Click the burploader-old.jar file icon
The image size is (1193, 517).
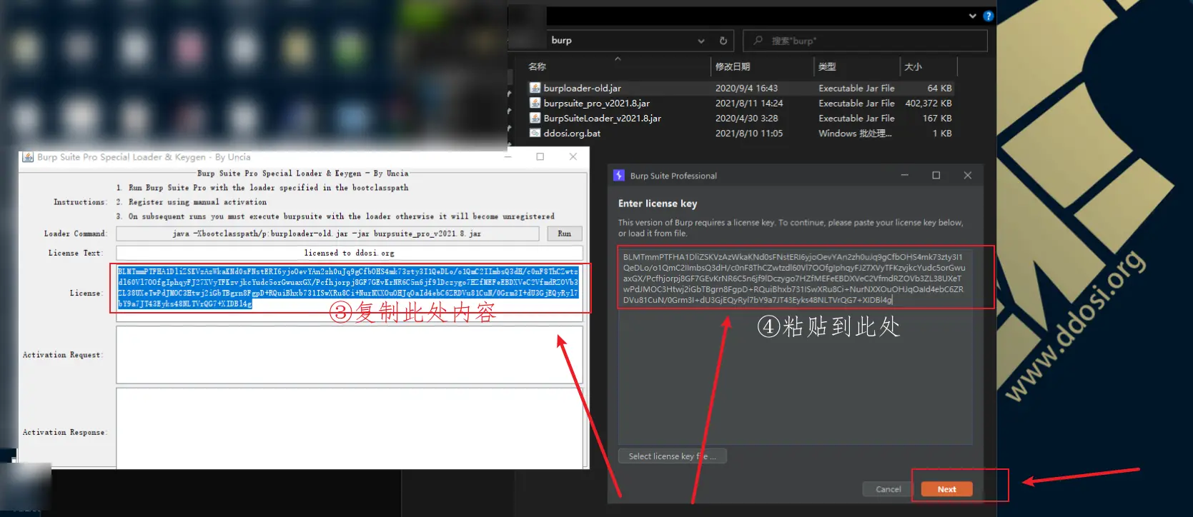pyautogui.click(x=535, y=88)
